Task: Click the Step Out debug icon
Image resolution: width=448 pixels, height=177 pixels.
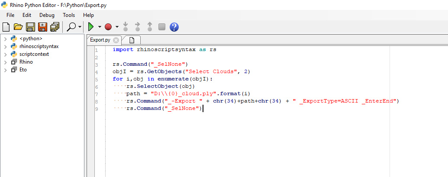Action: (150, 27)
